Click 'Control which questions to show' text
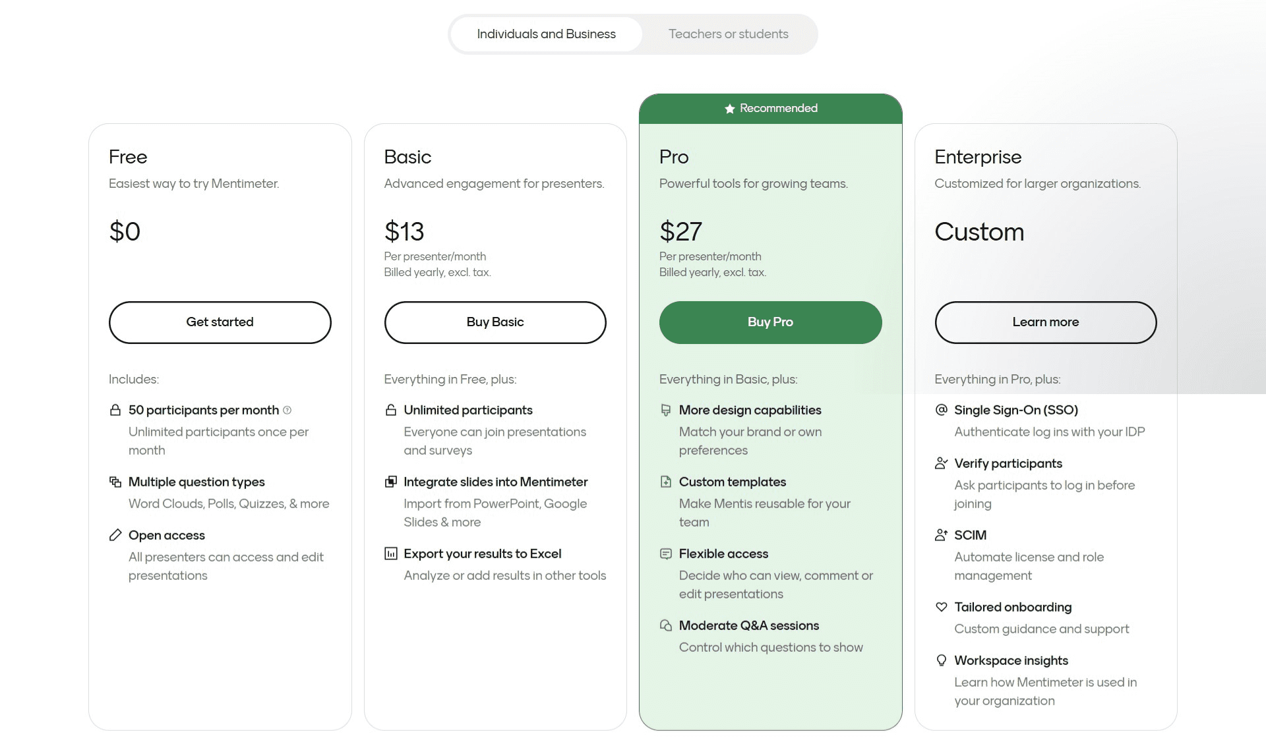The image size is (1266, 746). pyautogui.click(x=771, y=647)
